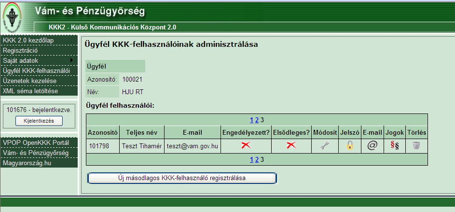
Task: Open KKK 2.0 kezdőlap menu item
Action: (39, 41)
